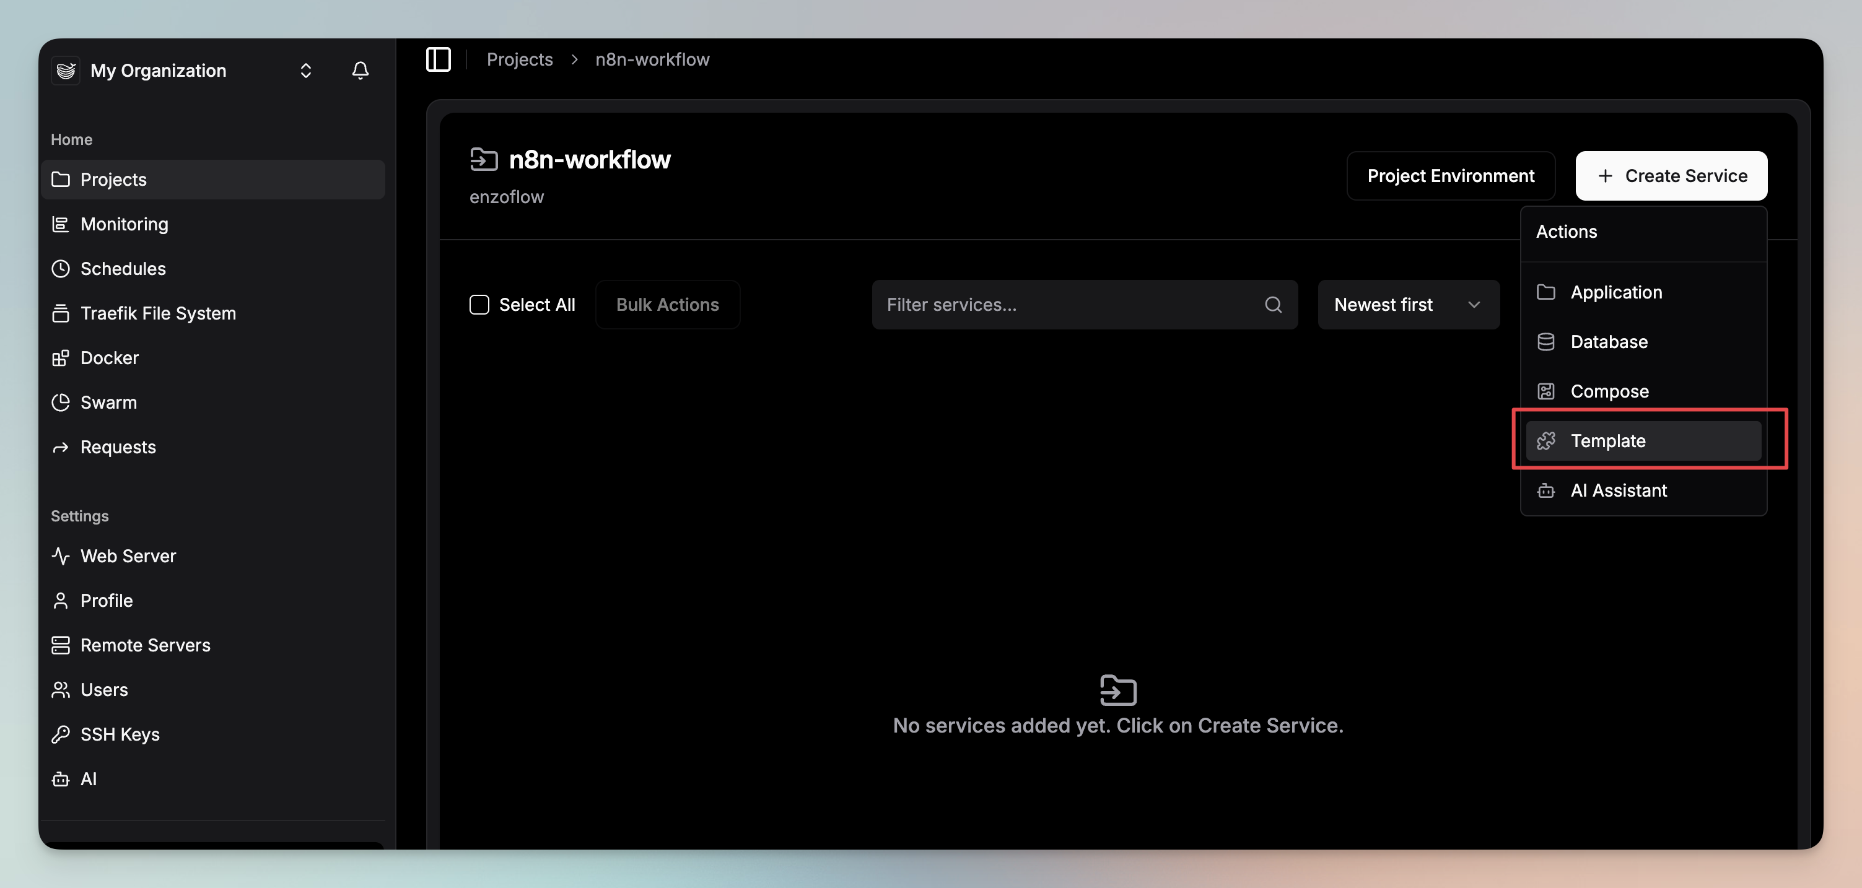Viewport: 1862px width, 888px height.
Task: Open Project Environment
Action: (1450, 176)
